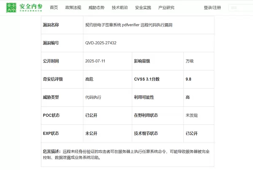Open 产业研究 navigation item

(166, 8)
